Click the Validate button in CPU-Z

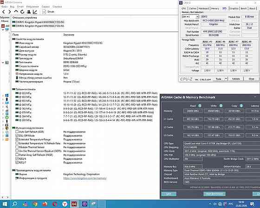pyautogui.click(x=236, y=79)
